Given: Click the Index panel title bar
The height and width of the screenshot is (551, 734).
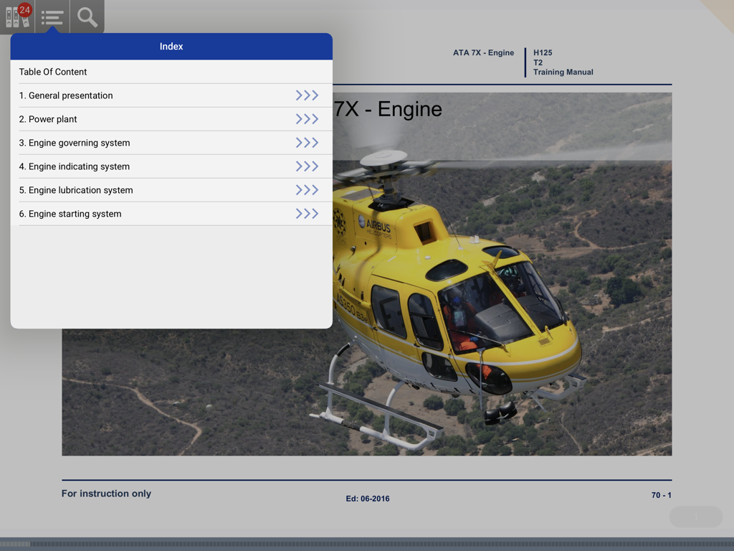Looking at the screenshot, I should [x=171, y=45].
